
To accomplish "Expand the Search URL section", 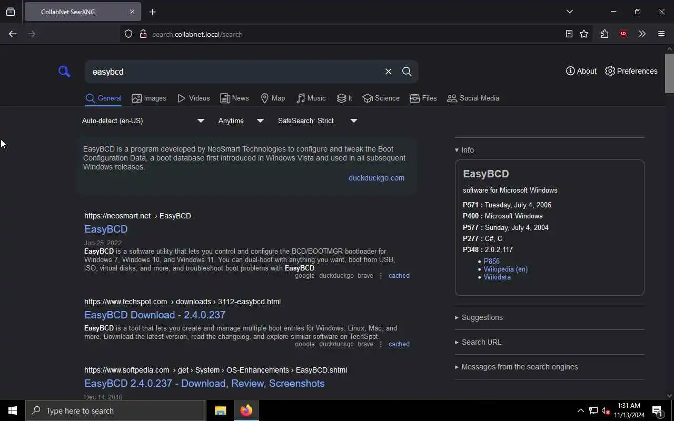I will 478,342.
